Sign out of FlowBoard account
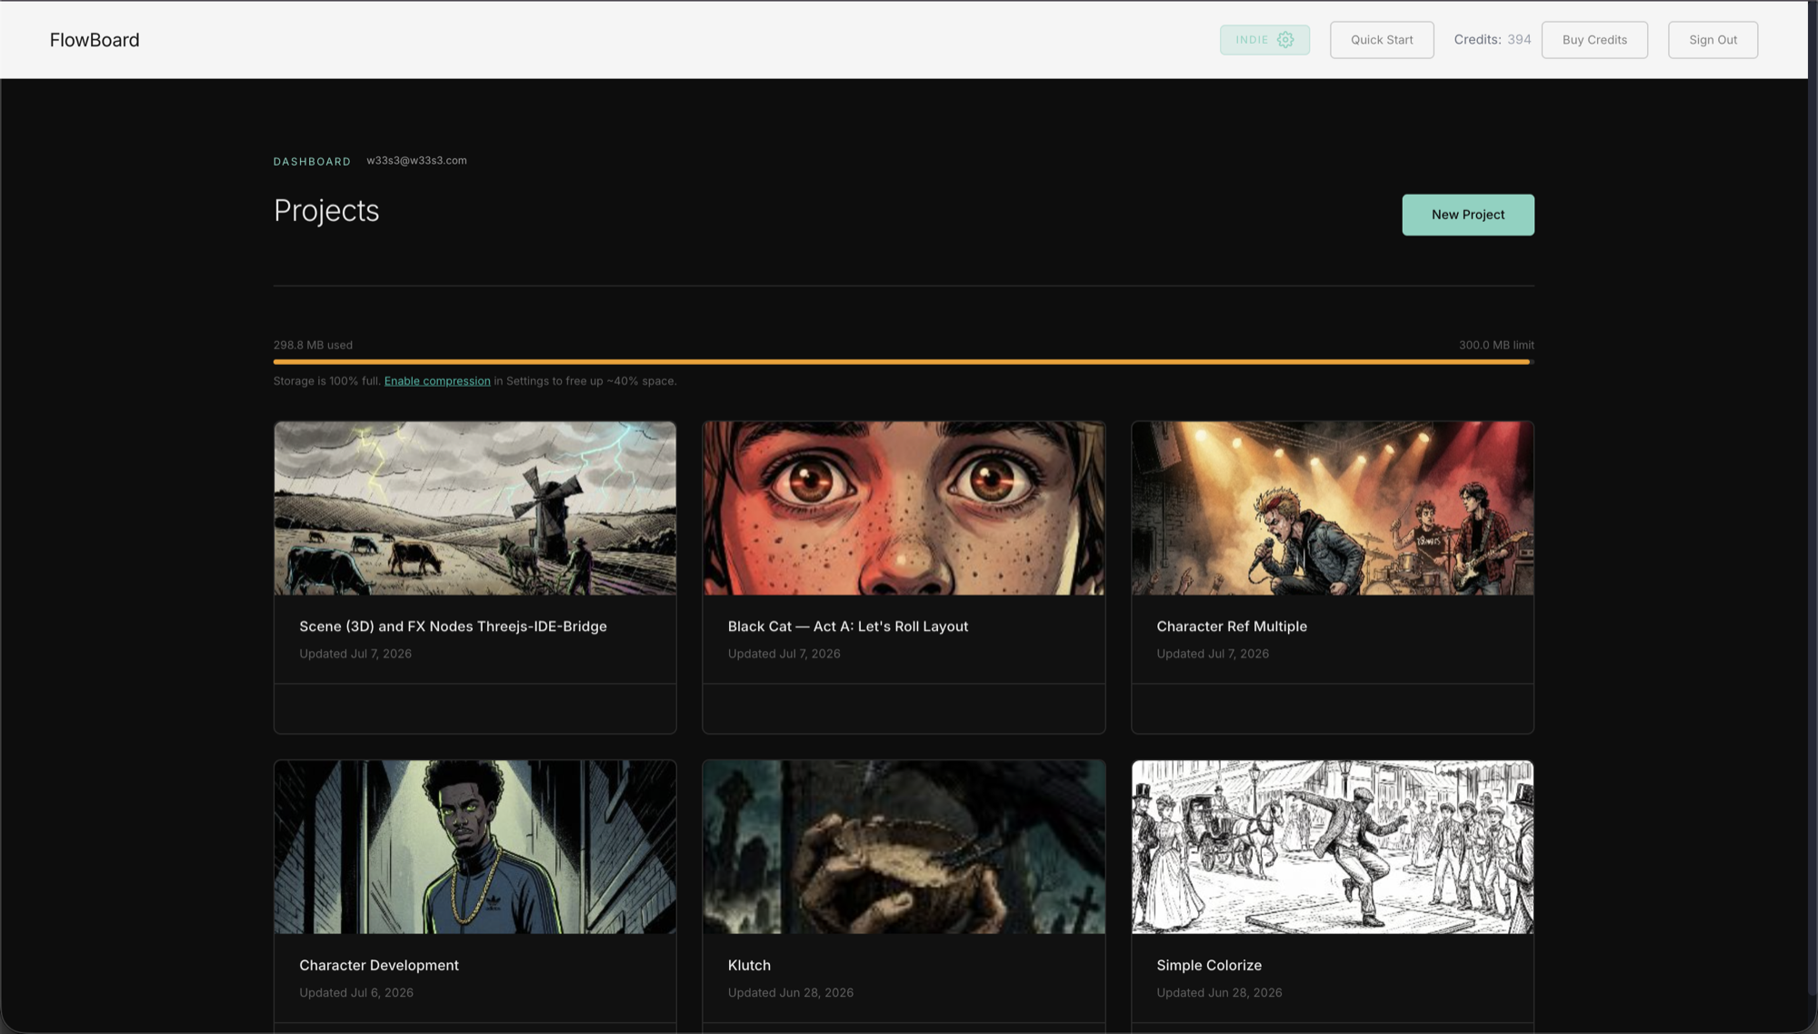This screenshot has width=1818, height=1034. pyautogui.click(x=1713, y=40)
